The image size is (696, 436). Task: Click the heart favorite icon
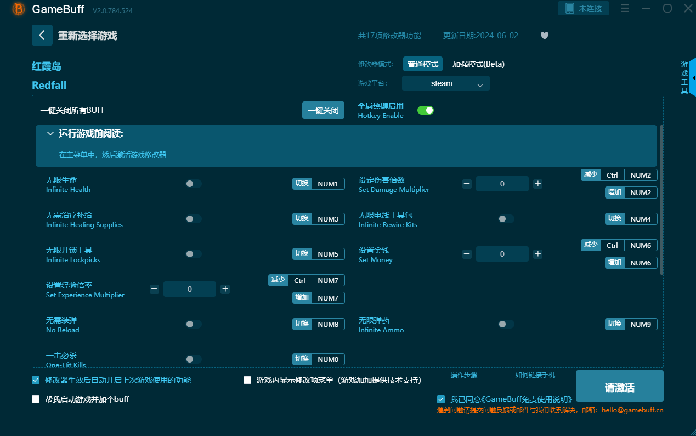(544, 36)
